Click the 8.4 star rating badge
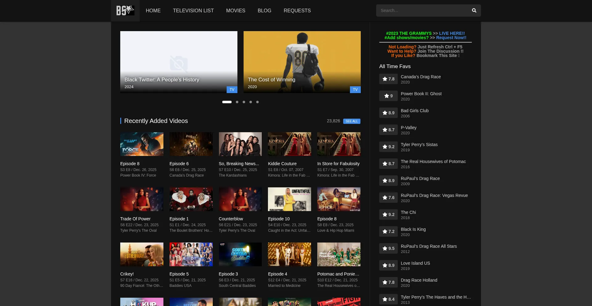 click(x=388, y=299)
